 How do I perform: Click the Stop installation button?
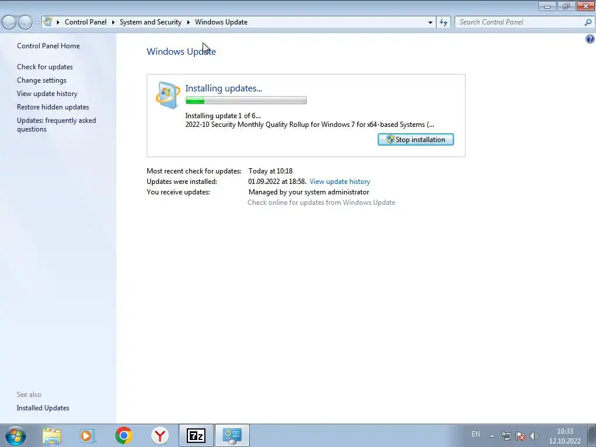click(x=416, y=140)
